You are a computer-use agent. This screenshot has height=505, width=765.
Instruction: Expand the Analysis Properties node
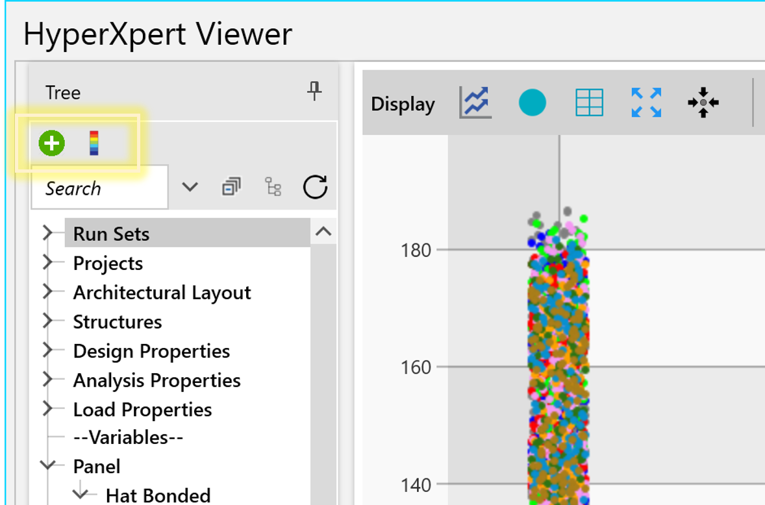coord(47,379)
